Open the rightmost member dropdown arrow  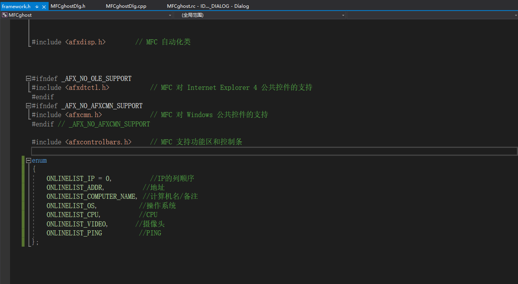(x=515, y=15)
